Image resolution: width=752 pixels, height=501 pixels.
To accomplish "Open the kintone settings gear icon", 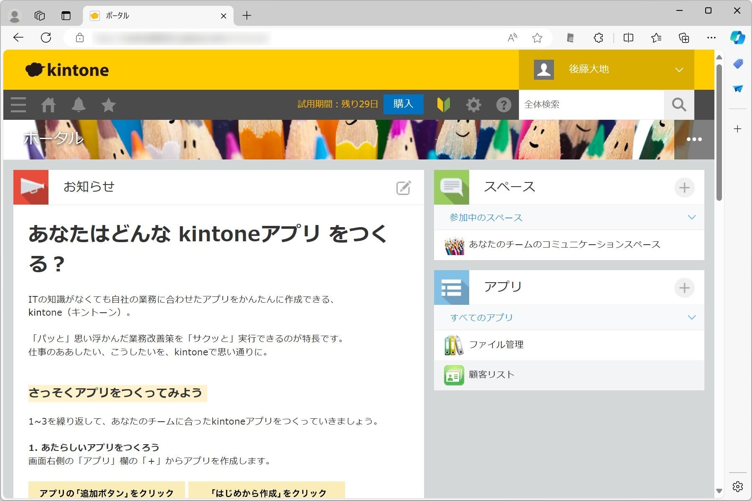I will tap(473, 105).
